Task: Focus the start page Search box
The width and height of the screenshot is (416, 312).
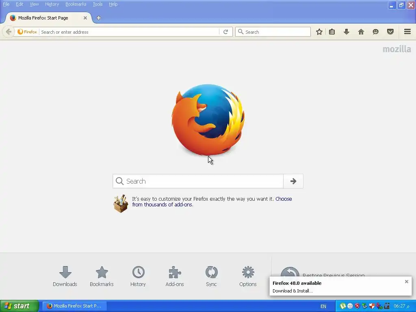Action: tap(198, 181)
